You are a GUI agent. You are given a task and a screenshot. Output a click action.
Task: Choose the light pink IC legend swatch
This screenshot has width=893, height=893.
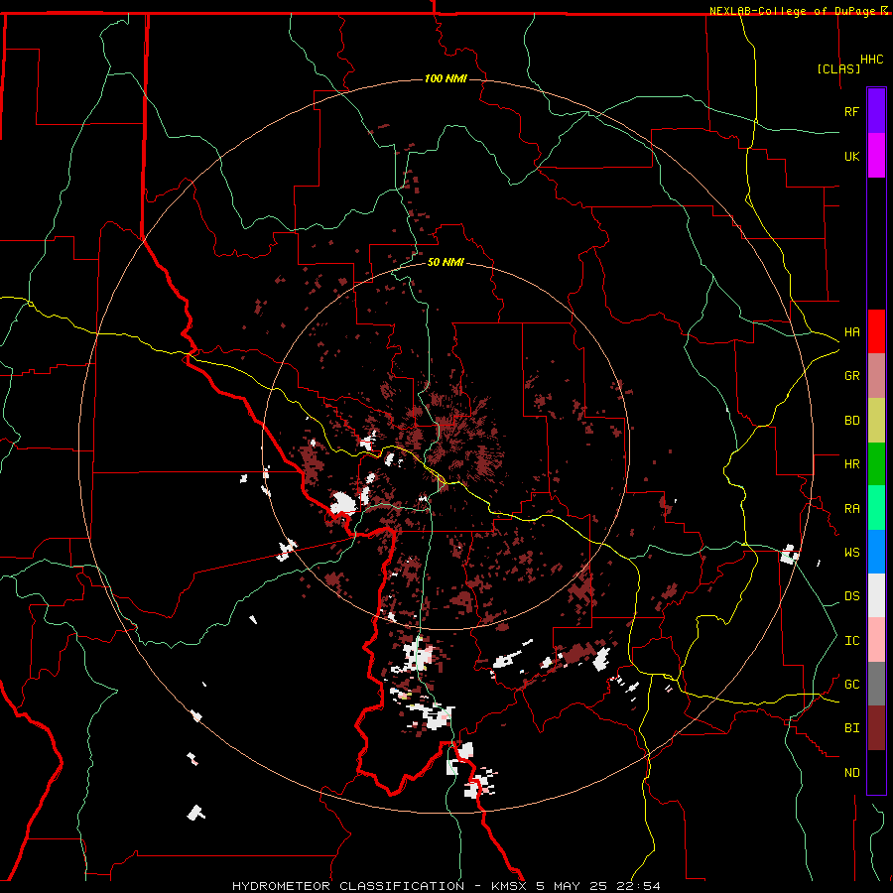[x=876, y=640]
